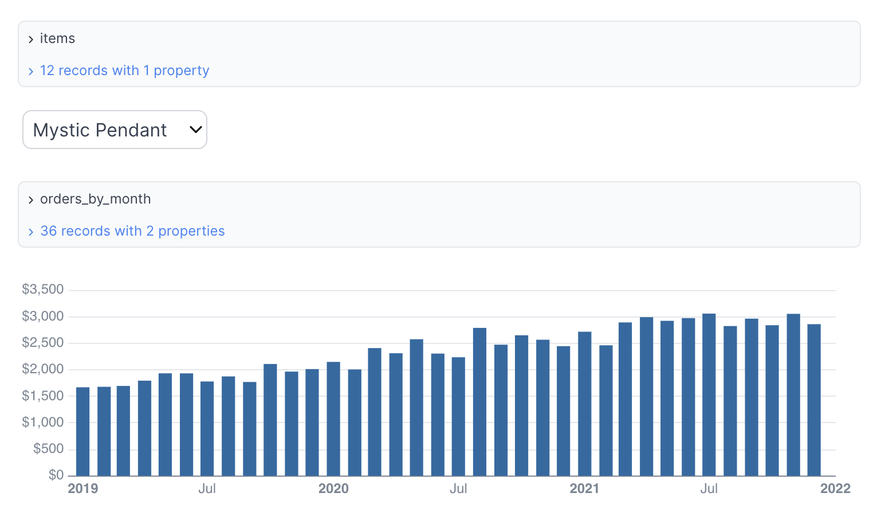Viewport: 881px width, 524px height.
Task: Click the items variable name
Action: (57, 38)
